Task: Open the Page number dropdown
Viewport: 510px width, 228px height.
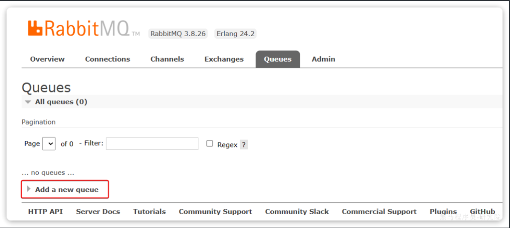Action: 49,143
